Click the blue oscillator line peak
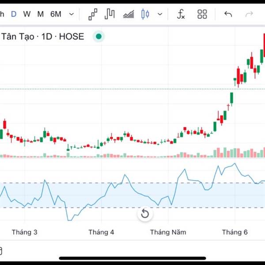 click(235, 163)
